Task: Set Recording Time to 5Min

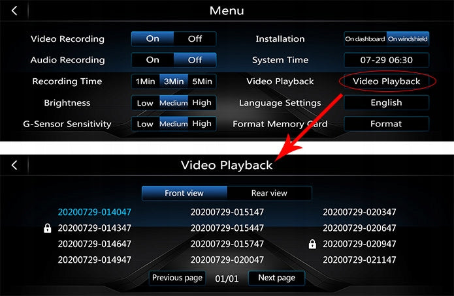Action: [x=202, y=81]
